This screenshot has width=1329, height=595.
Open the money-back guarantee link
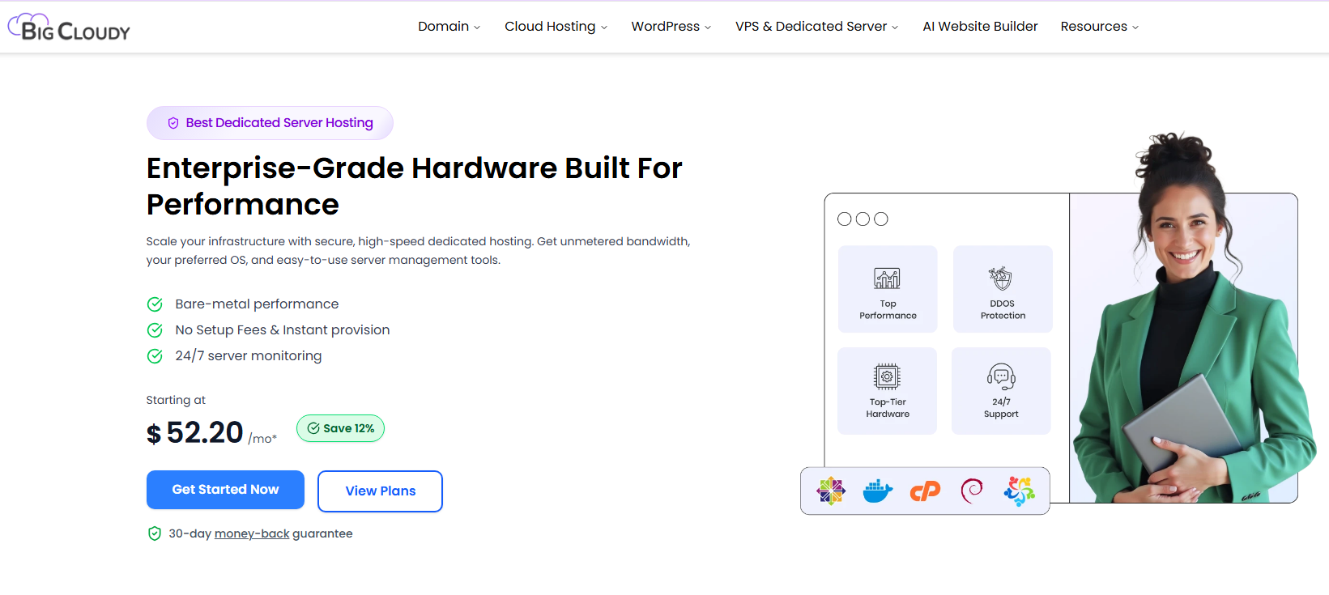point(252,533)
